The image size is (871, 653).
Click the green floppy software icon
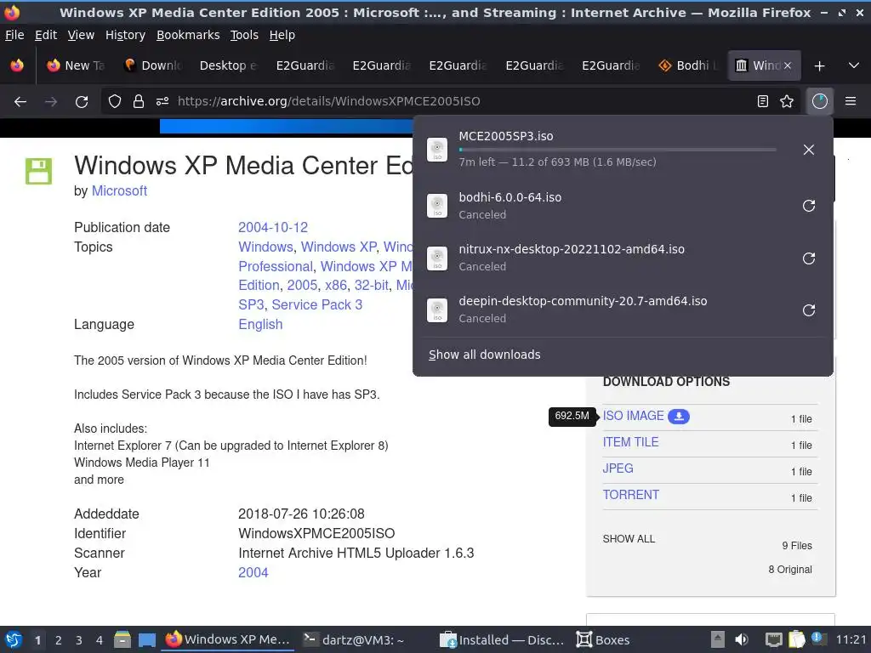click(38, 171)
